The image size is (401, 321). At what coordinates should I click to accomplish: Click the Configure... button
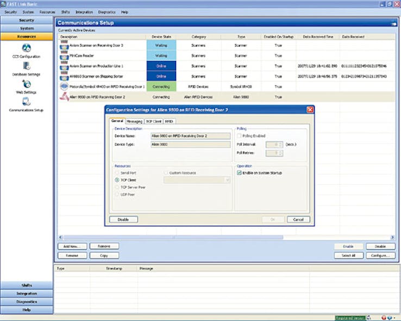(x=380, y=256)
